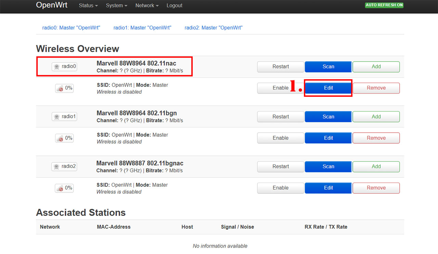Switch to the radio0: Master "OpenWrt" tab
This screenshot has width=438, height=254.
[x=71, y=28]
